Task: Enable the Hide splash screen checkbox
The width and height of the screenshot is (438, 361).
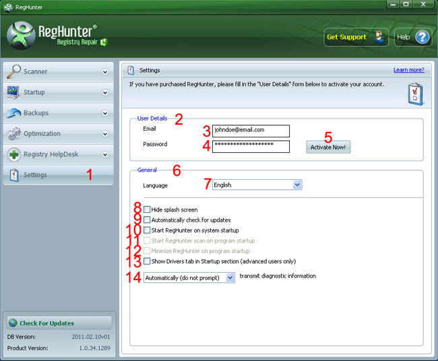Action: tap(147, 210)
